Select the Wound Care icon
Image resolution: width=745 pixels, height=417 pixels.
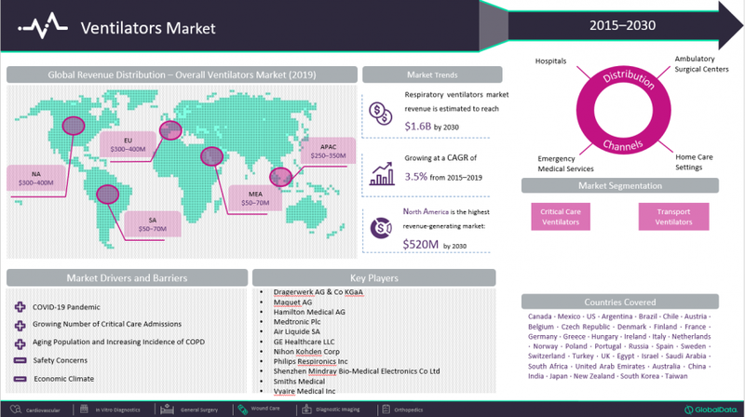[x=241, y=408]
